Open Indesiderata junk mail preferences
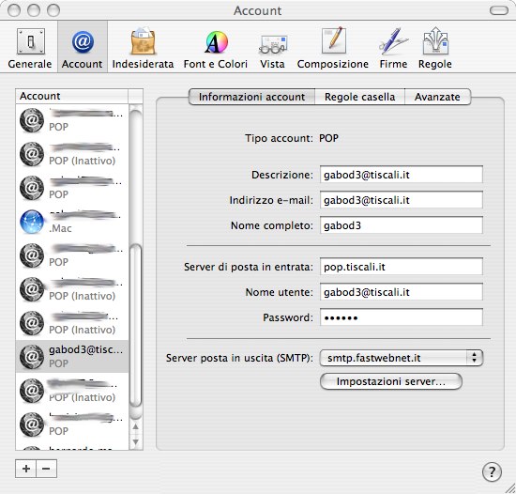This screenshot has width=516, height=494. (x=143, y=49)
